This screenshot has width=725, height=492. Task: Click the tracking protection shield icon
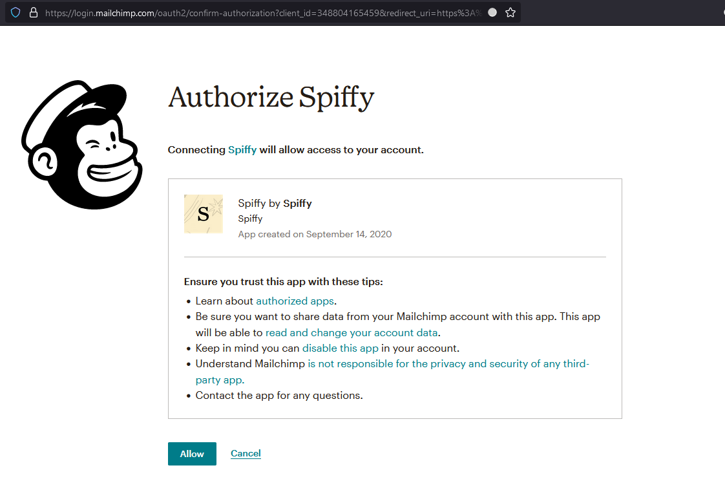coord(16,12)
